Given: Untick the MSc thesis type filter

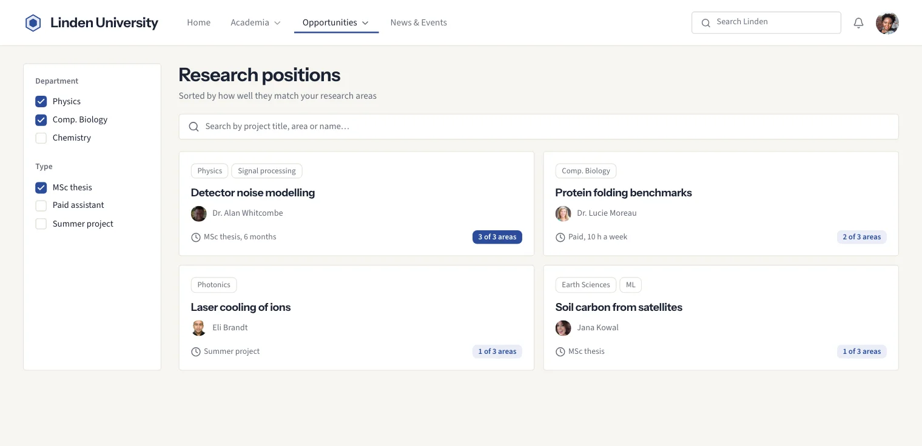Looking at the screenshot, I should pos(41,187).
